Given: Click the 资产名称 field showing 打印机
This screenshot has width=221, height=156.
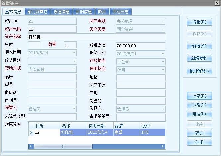Looking at the screenshot, I should [x=97, y=37].
